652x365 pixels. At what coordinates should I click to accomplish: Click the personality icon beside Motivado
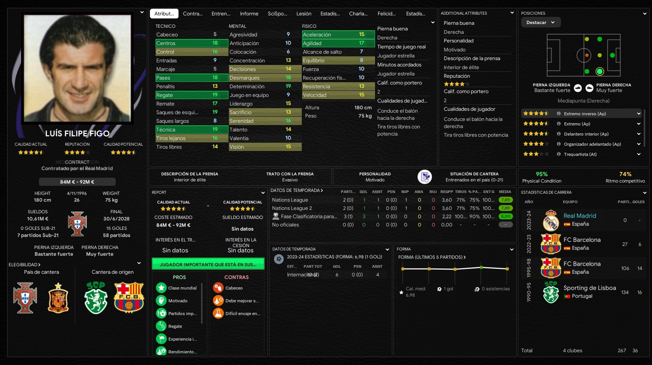425,177
